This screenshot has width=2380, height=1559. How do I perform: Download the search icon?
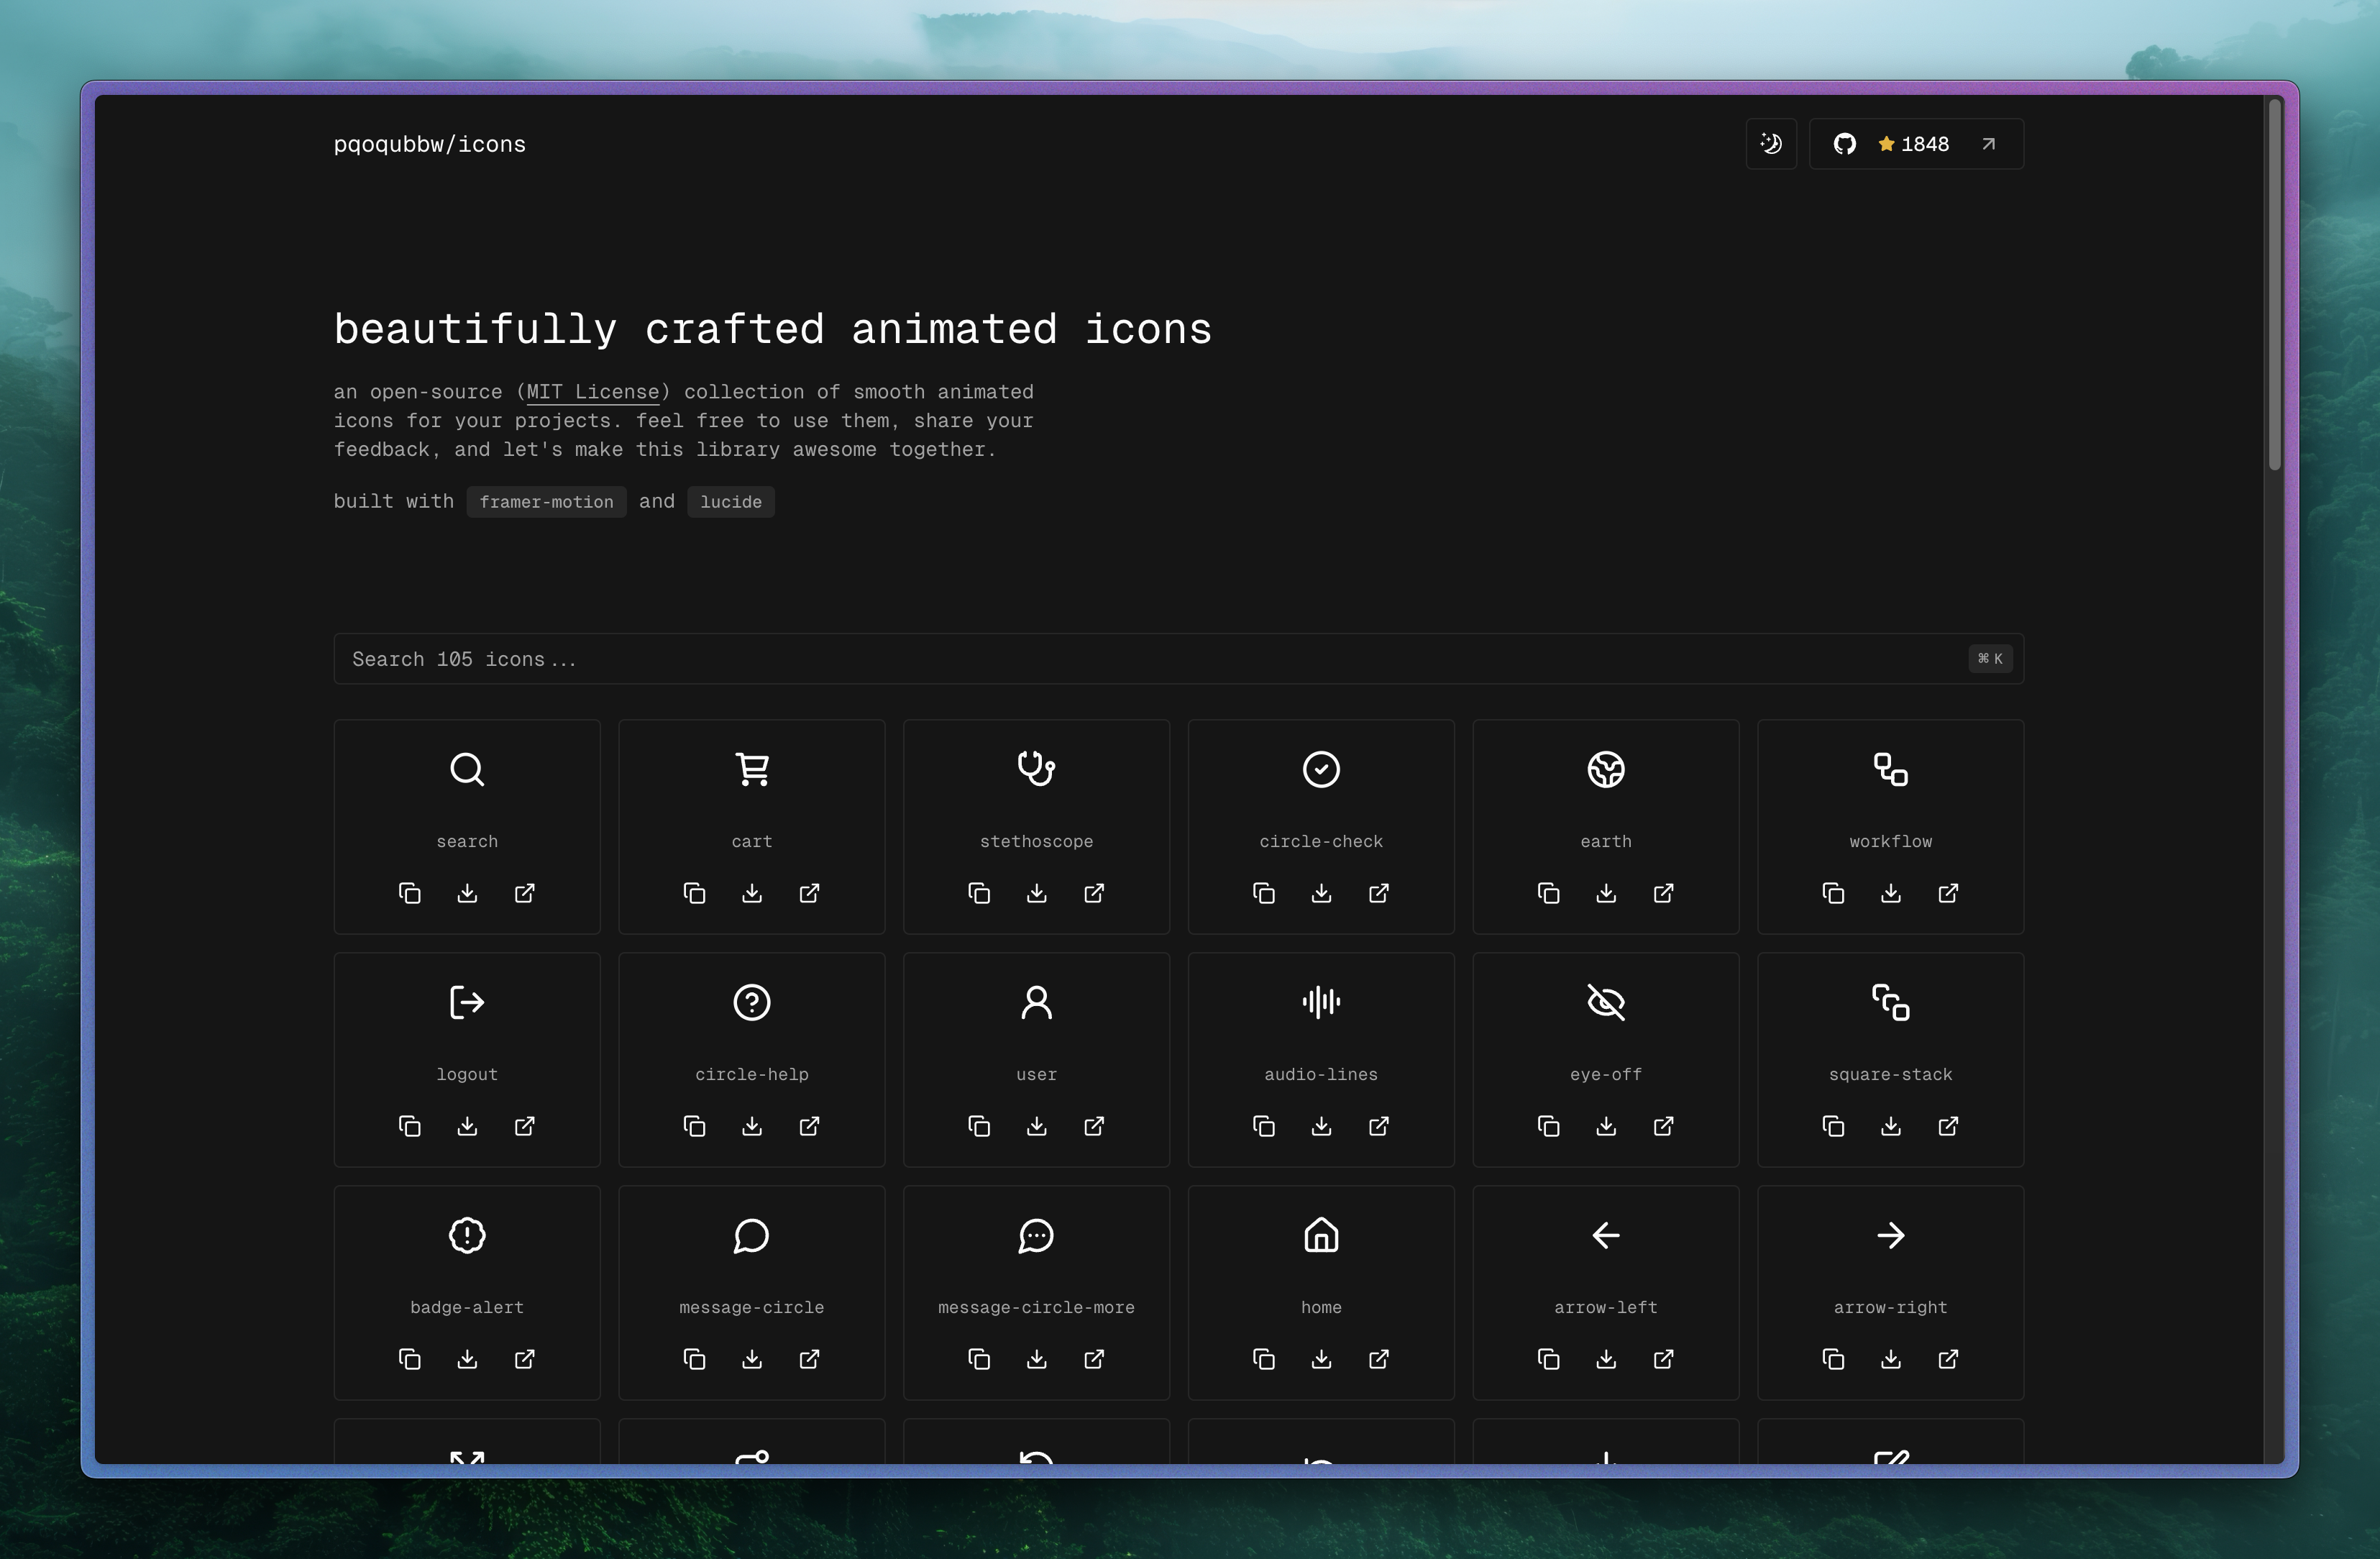tap(467, 893)
